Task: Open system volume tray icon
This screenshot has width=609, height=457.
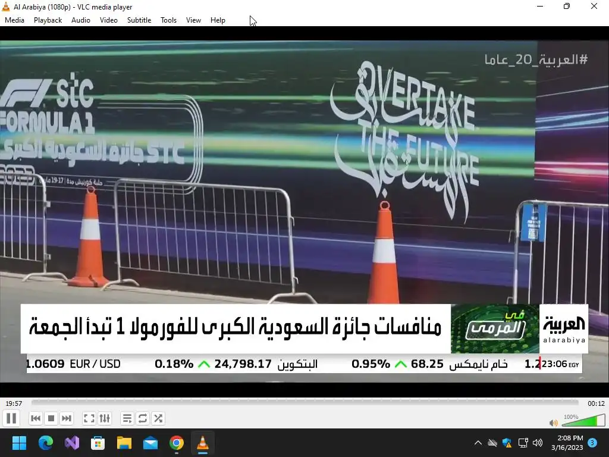Action: click(538, 443)
